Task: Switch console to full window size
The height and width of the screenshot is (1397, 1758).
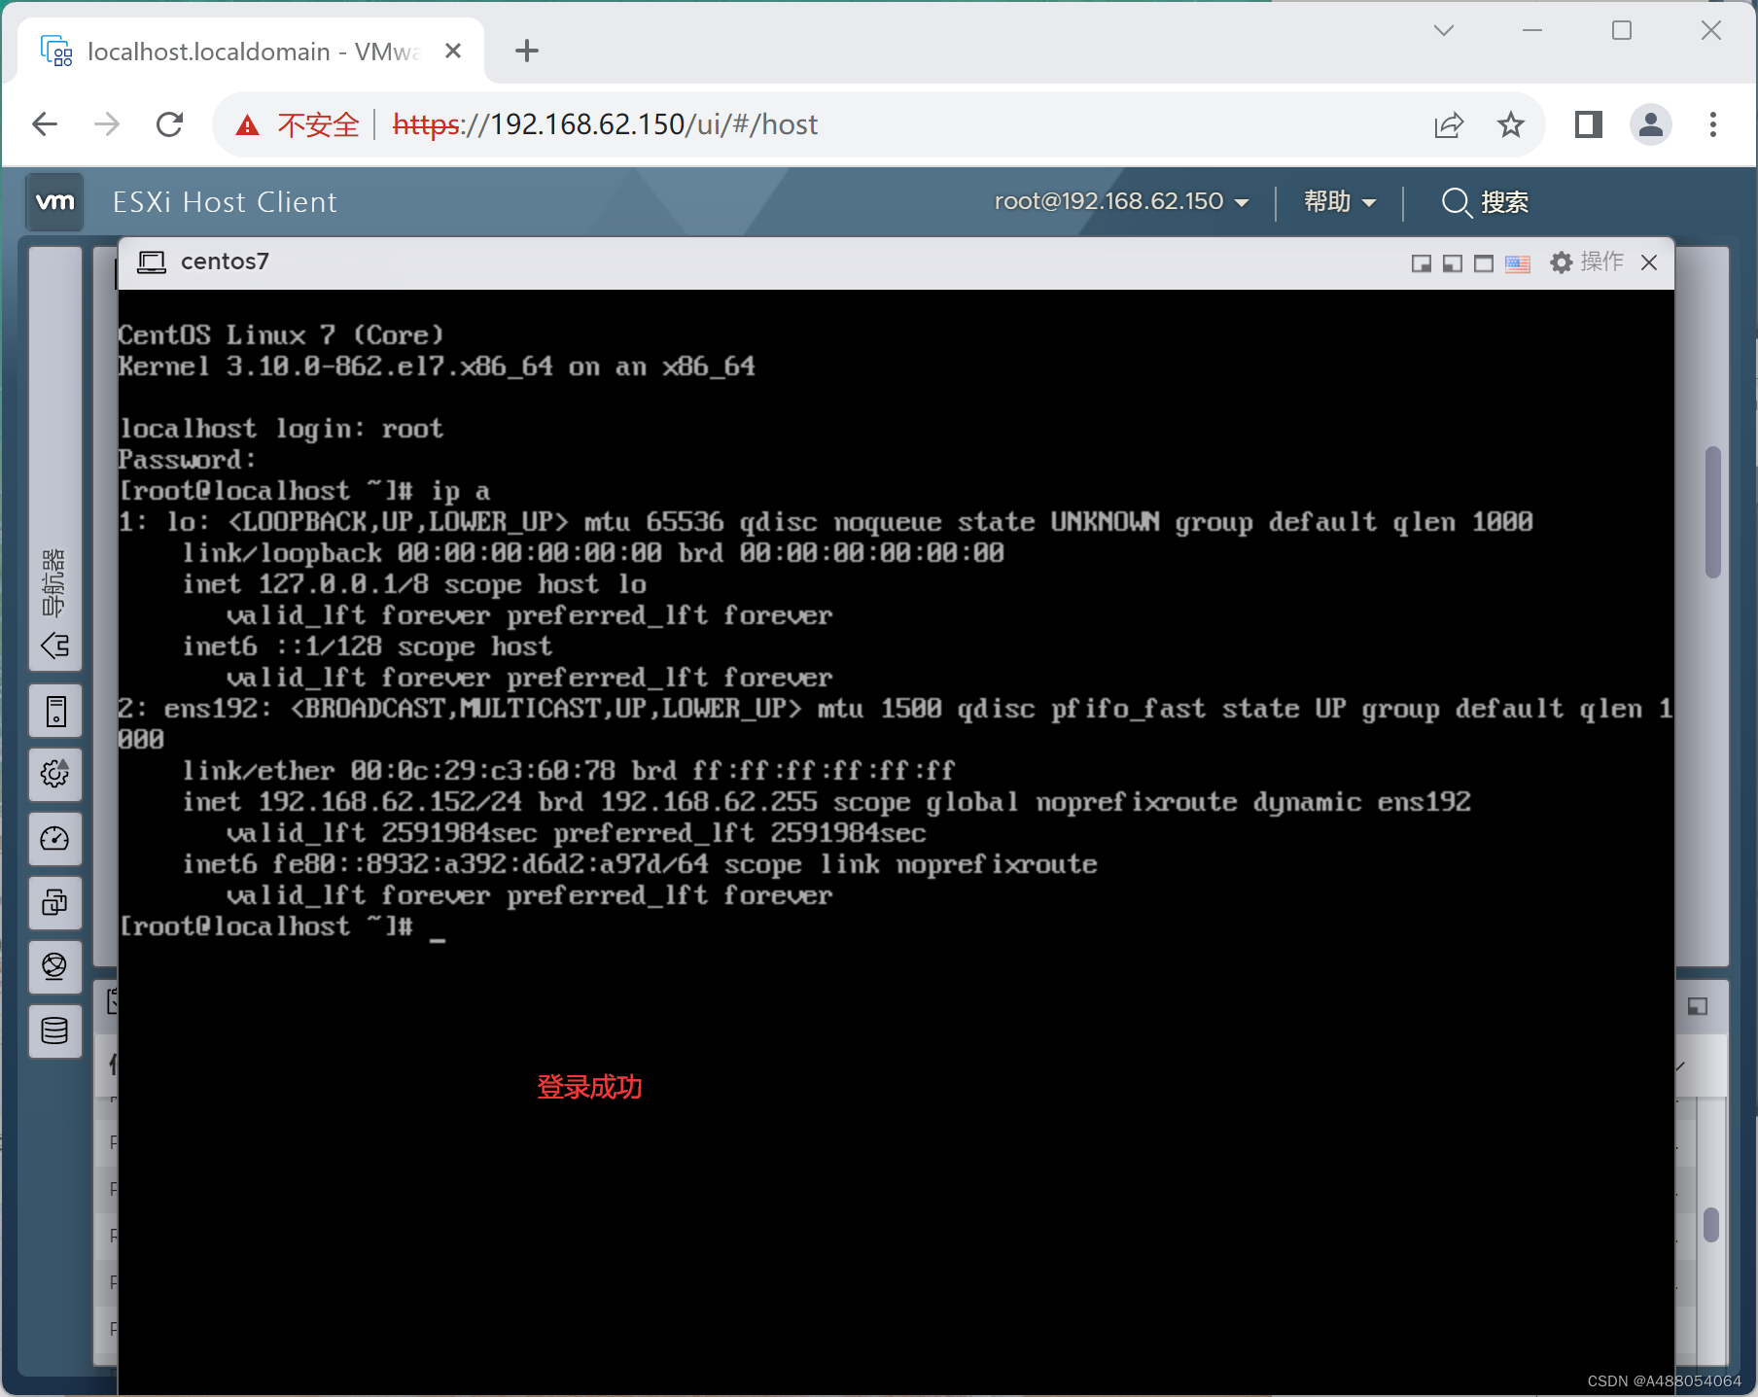Action: click(1484, 263)
